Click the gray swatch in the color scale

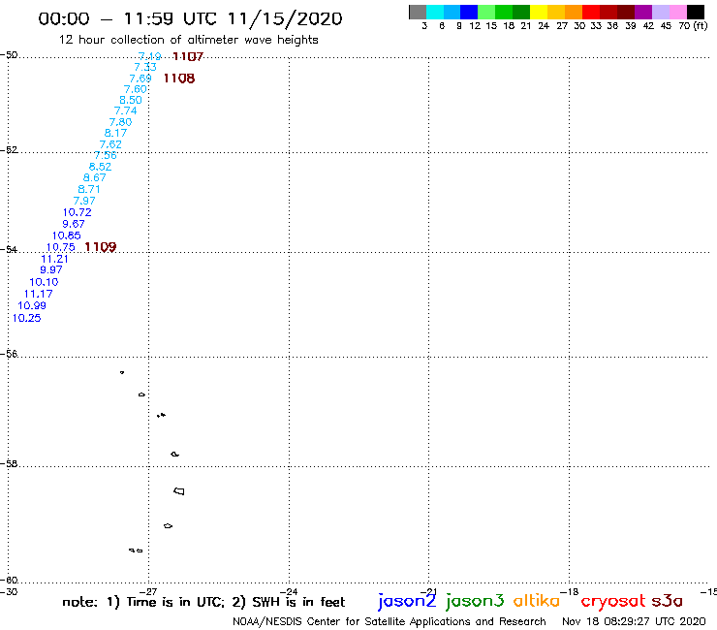[418, 12]
